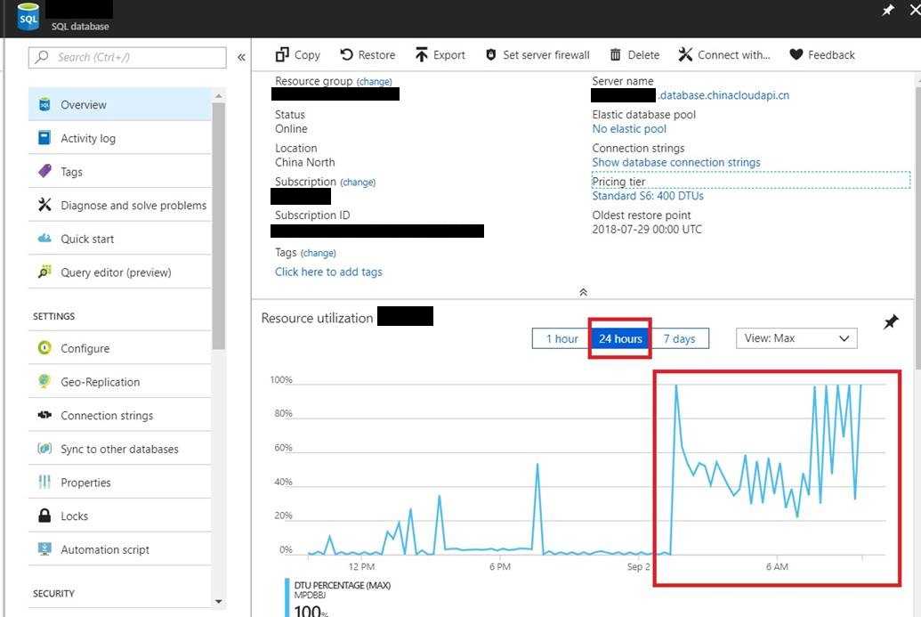Click the Configure circle icon
Screen dimensions: 921x617
pyautogui.click(x=44, y=348)
